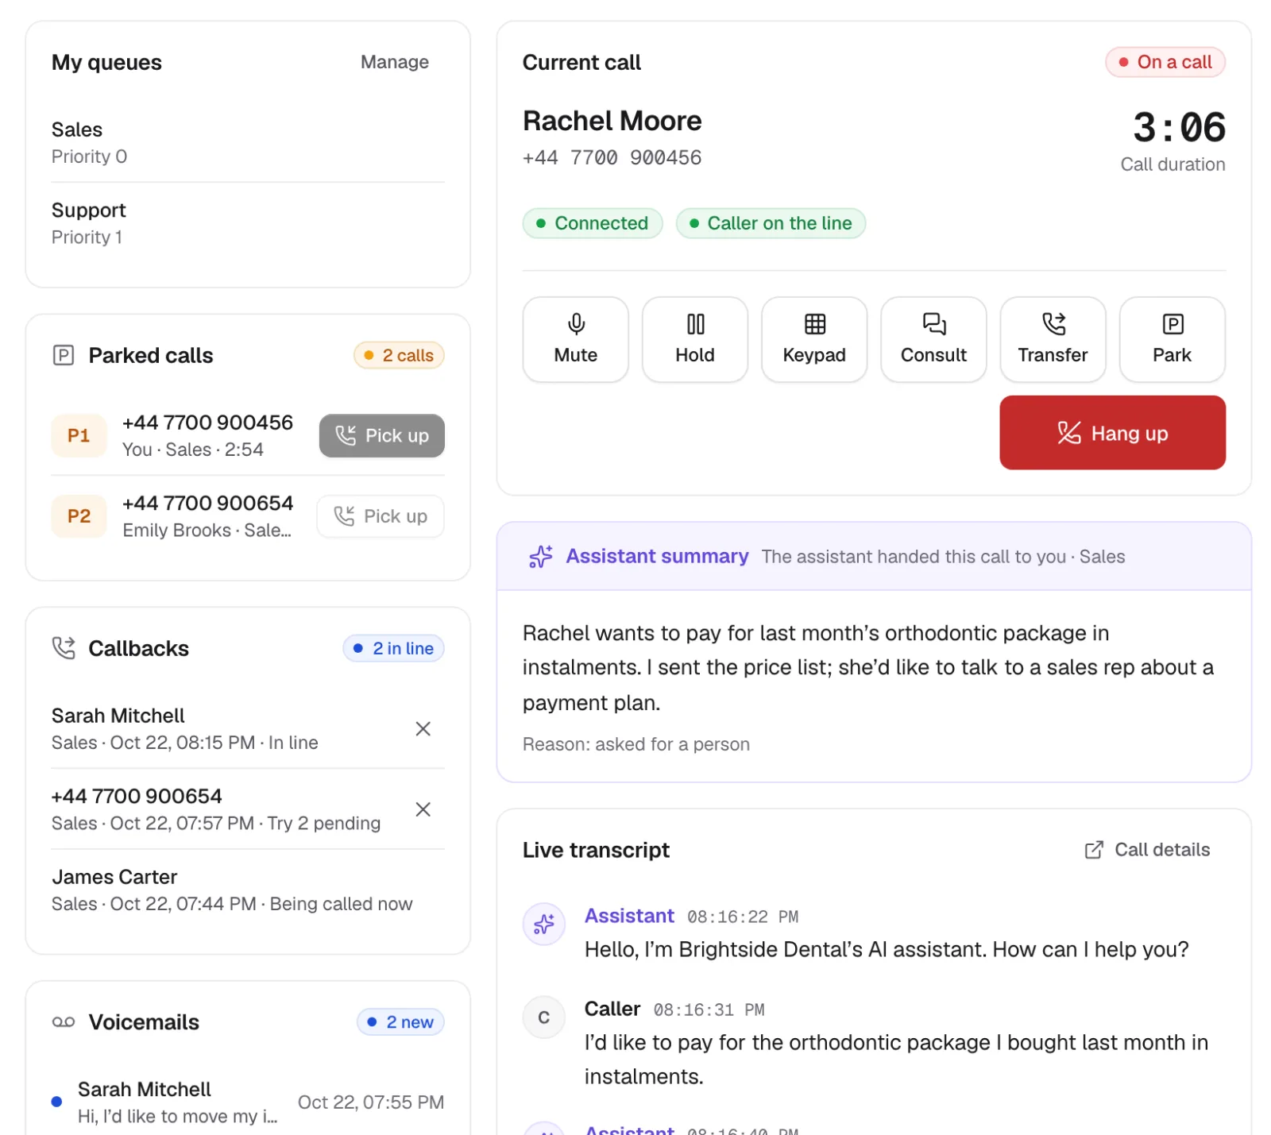Select the Sales queue row
The image size is (1271, 1135).
(248, 142)
